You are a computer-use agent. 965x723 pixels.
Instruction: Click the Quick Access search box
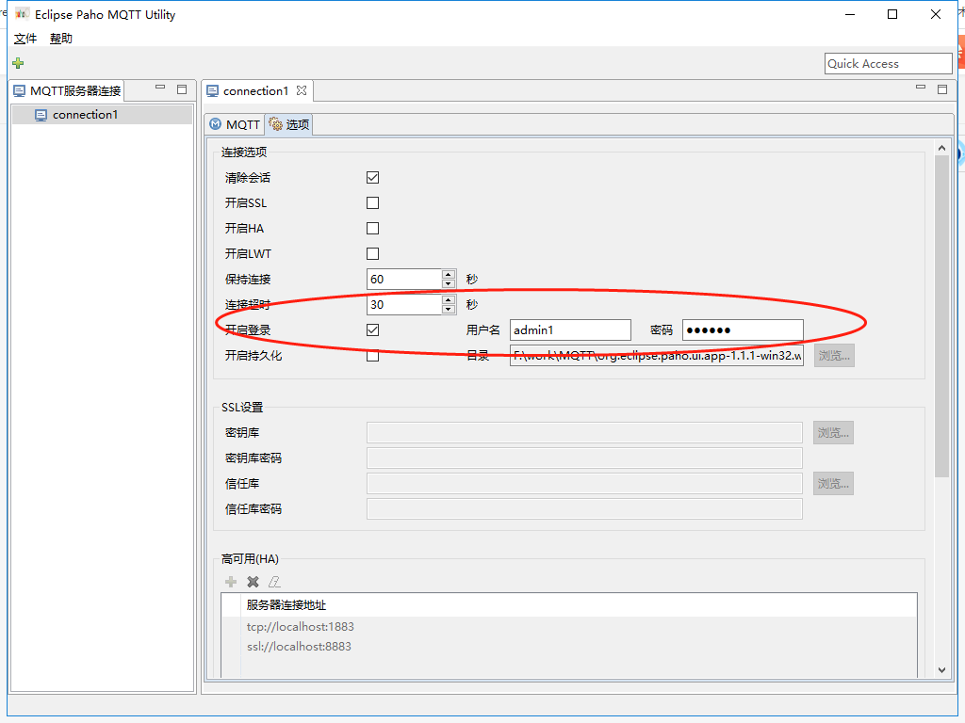[888, 63]
